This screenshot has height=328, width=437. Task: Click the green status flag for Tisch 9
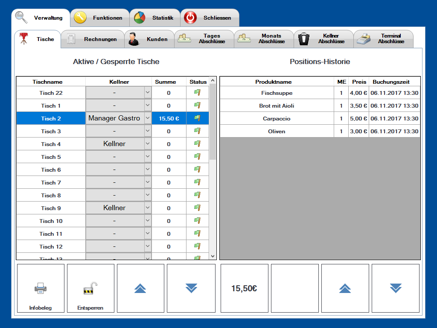197,208
